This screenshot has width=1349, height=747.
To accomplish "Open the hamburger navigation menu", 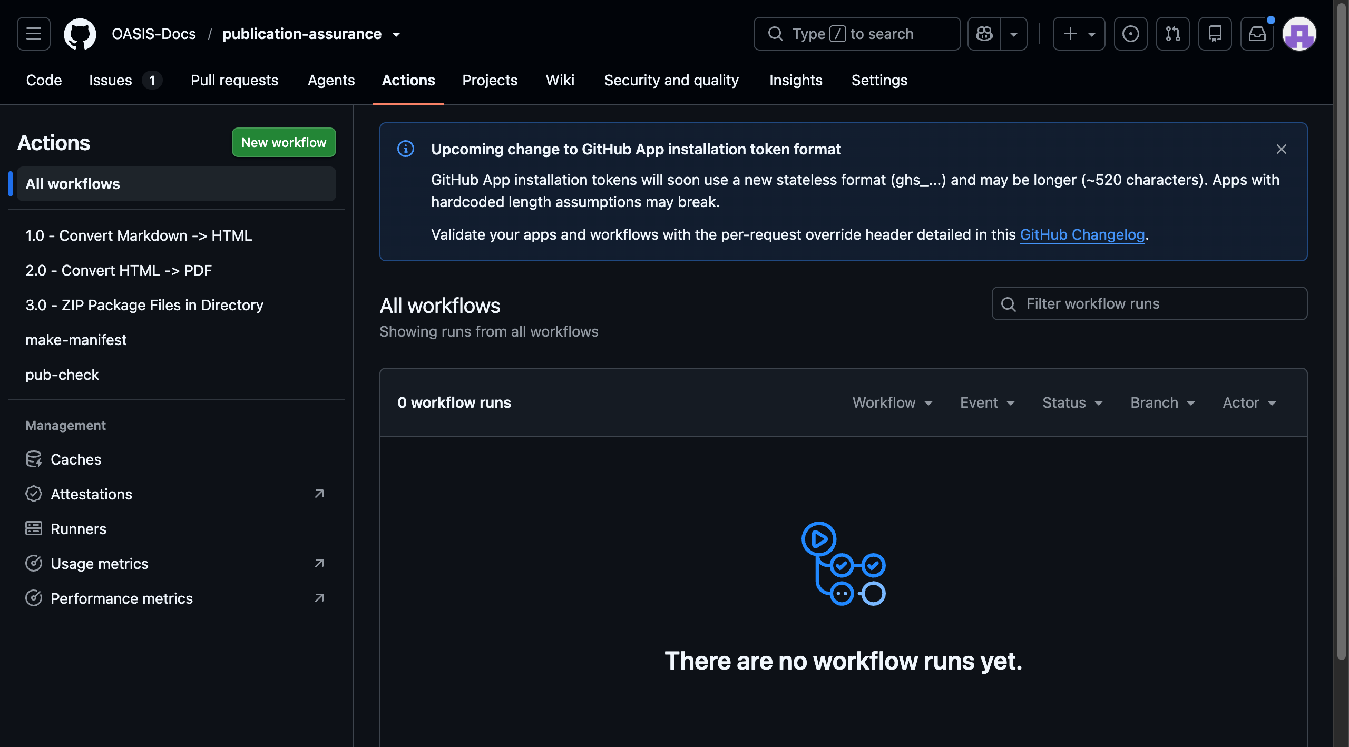I will click(x=34, y=34).
